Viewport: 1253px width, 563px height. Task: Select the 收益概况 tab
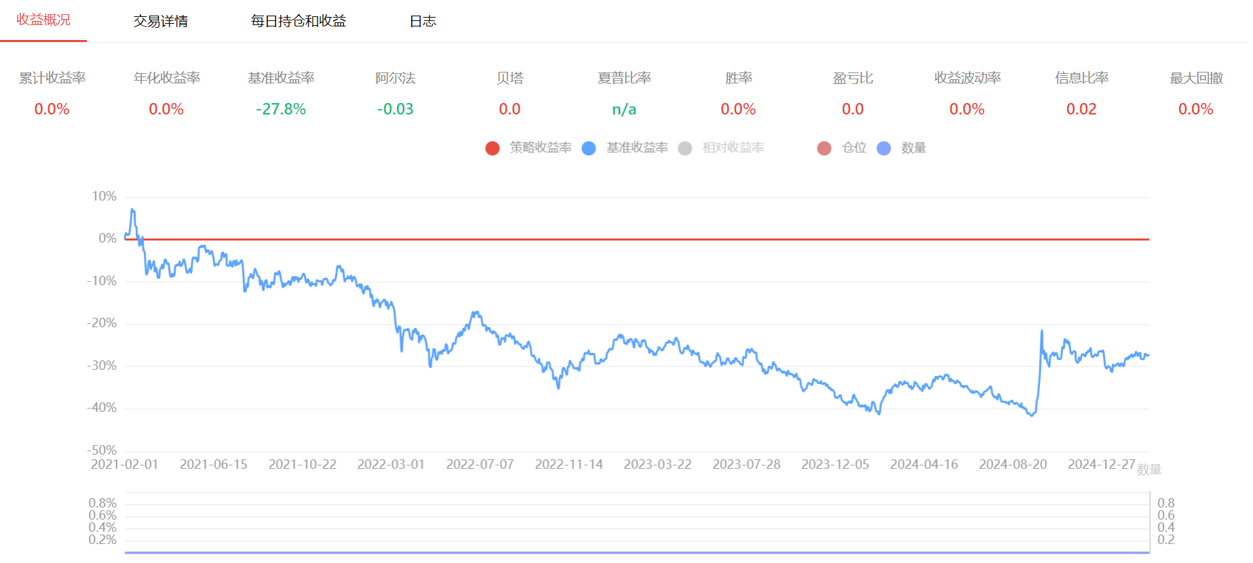coord(43,20)
